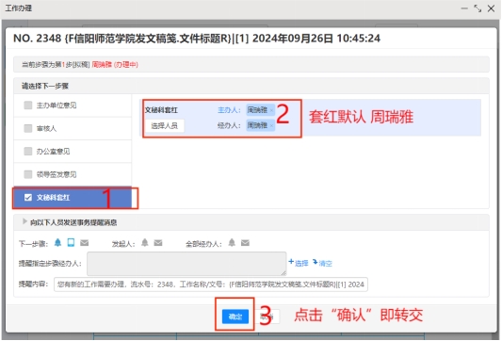Expand 向以下人员发送事务提醒消息 section
The image size is (502, 341).
24,221
